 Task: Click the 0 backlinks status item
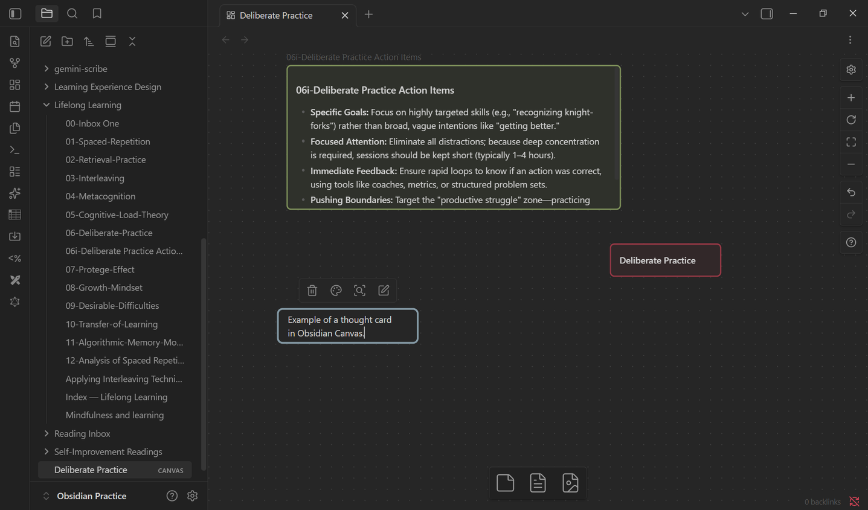822,502
